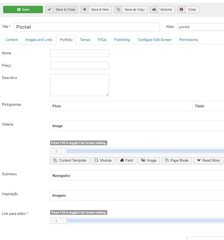
Task: Switch to the Content tab
Action: (12, 40)
